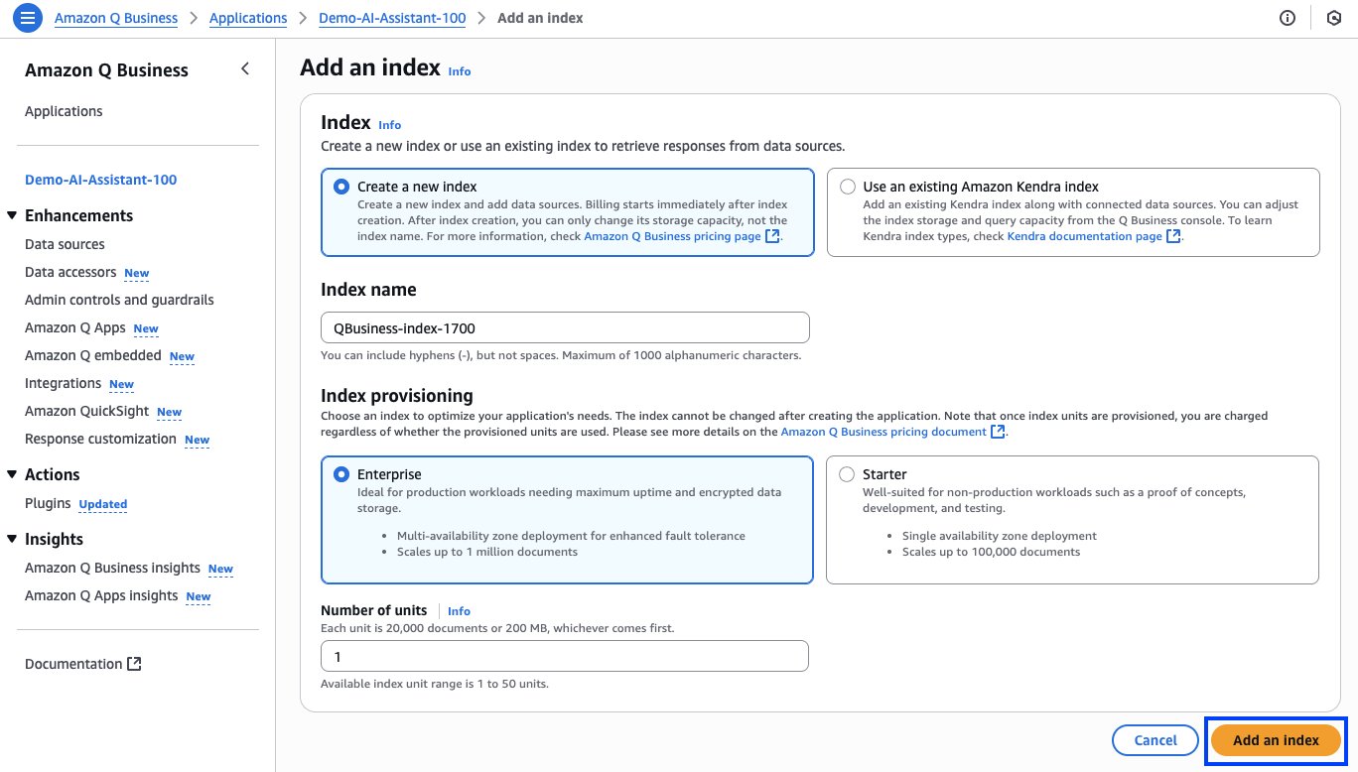Viewport: 1358px width, 772px height.
Task: Collapse the Enhancements section triangle
Action: [x=12, y=215]
